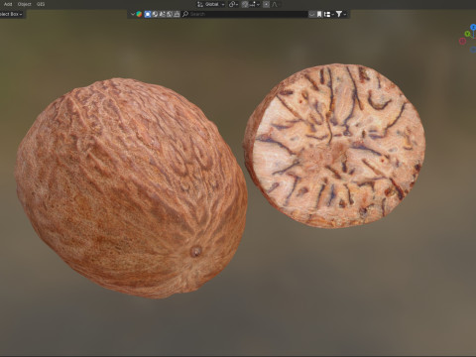Open the funnel filter dropdown
476x357 pixels.
pos(341,14)
